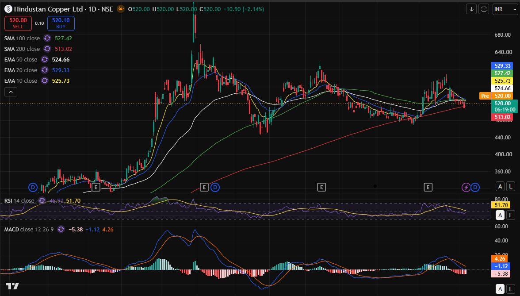The width and height of the screenshot is (520, 296).
Task: Click the most recent E earnings marker
Action: point(428,188)
